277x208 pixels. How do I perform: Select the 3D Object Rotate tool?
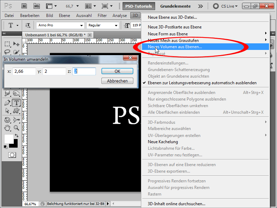point(7,120)
